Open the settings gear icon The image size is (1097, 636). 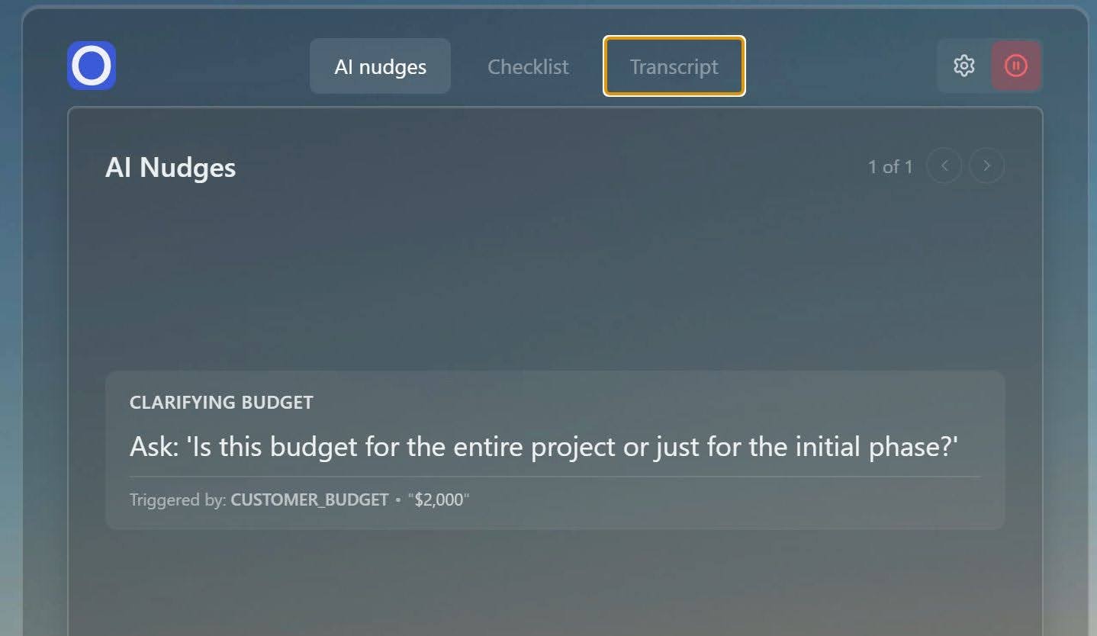(x=963, y=66)
